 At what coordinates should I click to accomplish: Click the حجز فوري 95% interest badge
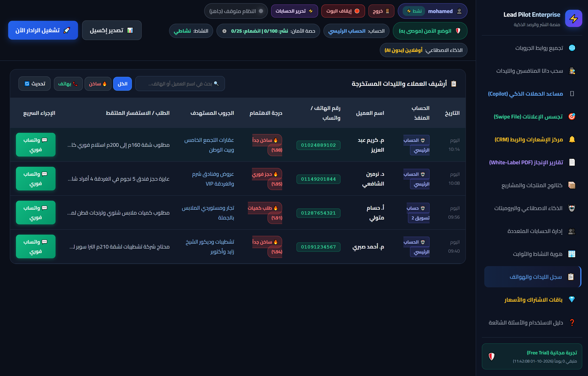(x=267, y=179)
